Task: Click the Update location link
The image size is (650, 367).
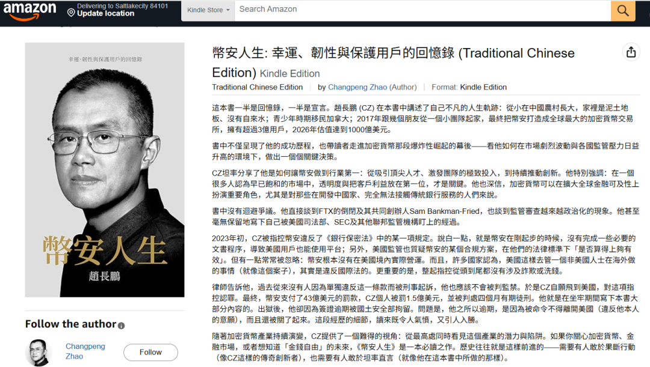Action: (x=105, y=14)
